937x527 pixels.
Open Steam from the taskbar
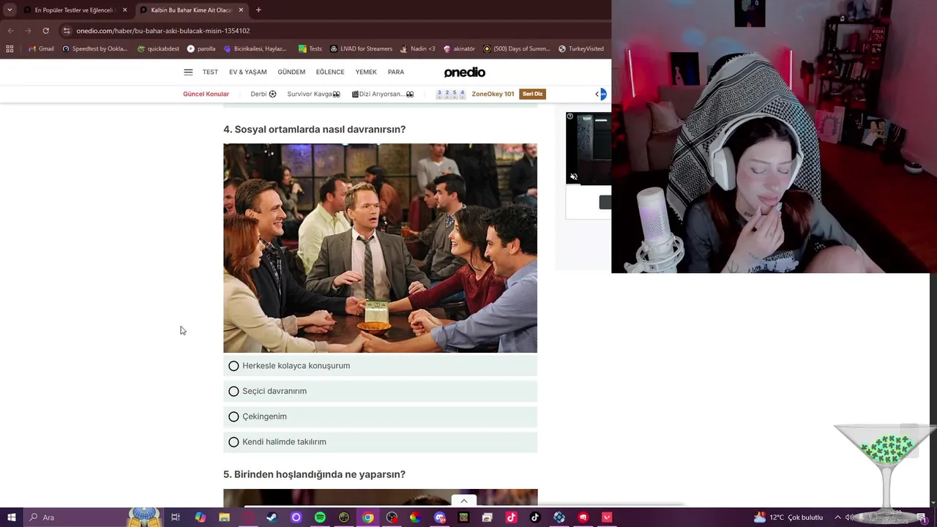click(x=272, y=517)
